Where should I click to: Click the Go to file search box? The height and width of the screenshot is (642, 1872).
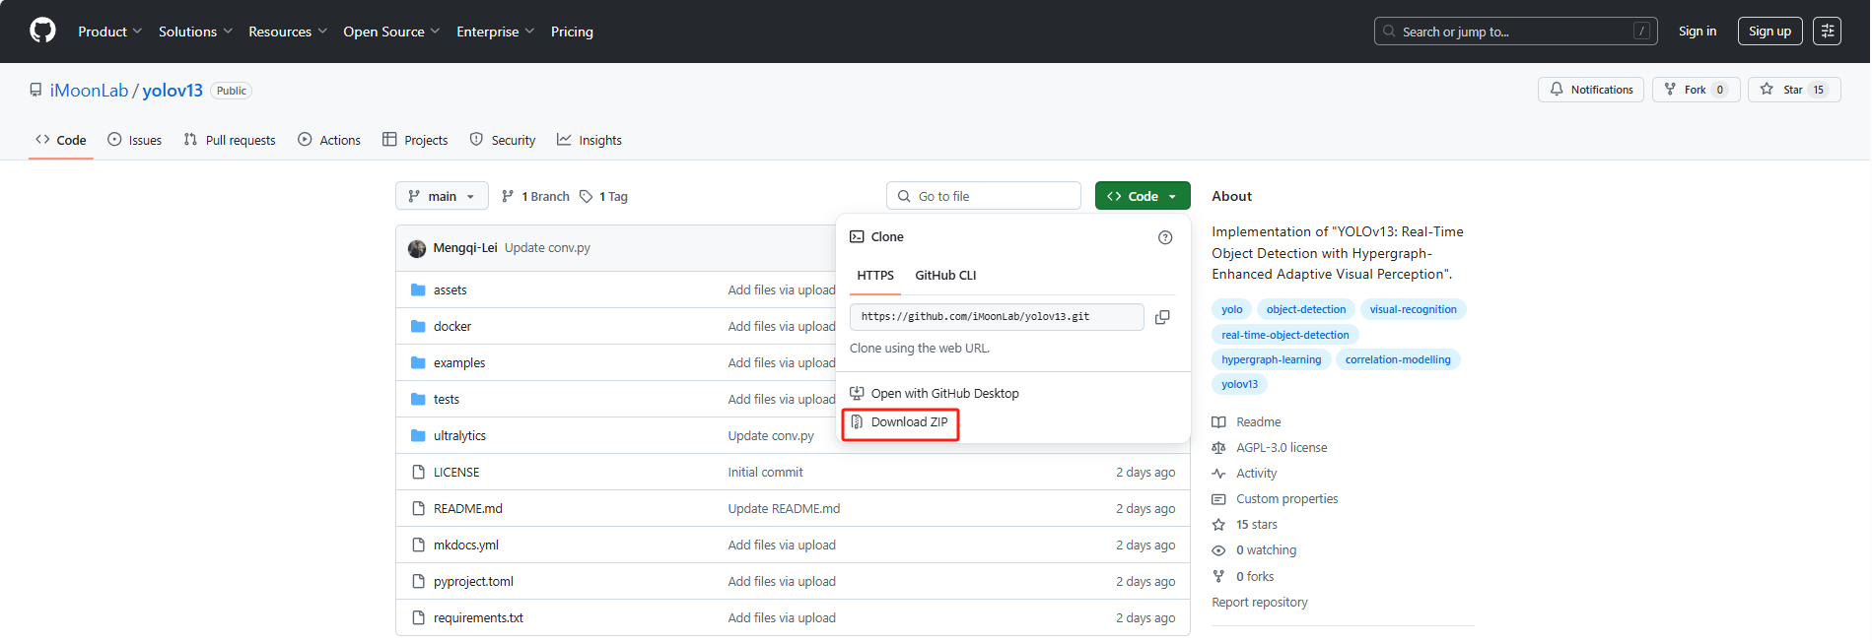[x=984, y=196]
